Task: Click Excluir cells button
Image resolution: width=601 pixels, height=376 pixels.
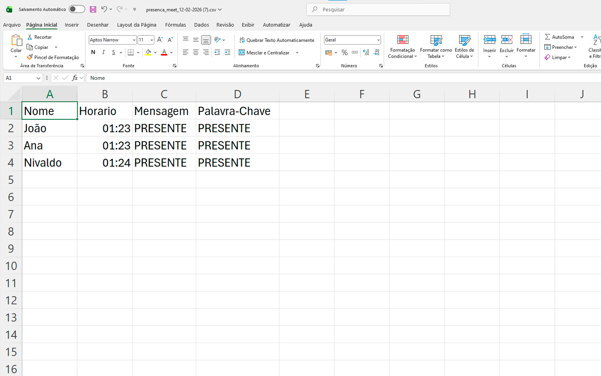Action: pos(507,47)
